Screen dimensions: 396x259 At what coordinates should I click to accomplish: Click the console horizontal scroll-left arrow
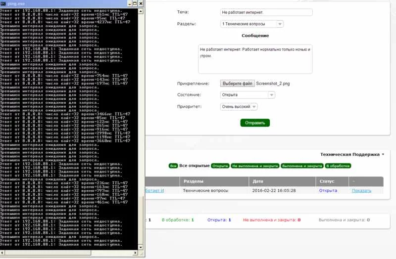2,253
